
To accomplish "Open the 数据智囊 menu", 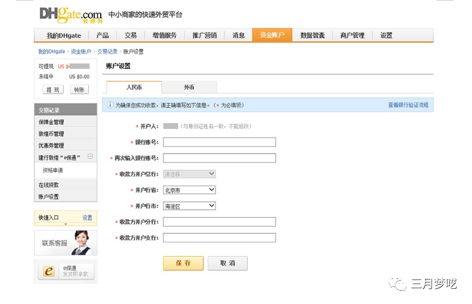I will coord(313,35).
